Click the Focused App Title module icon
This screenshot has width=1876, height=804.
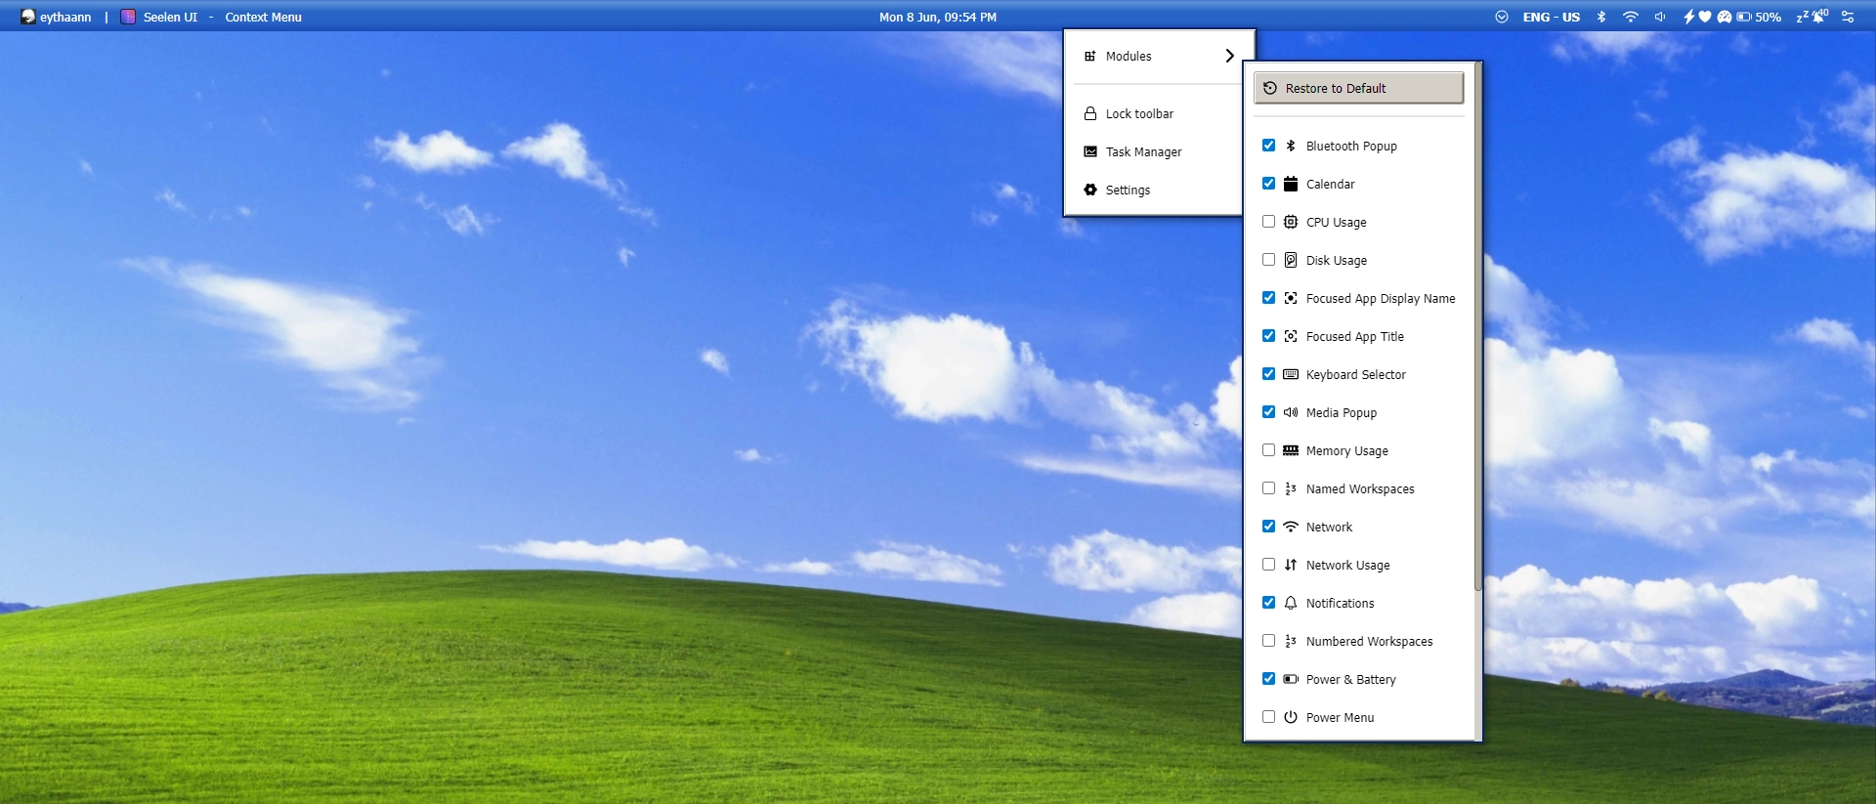1291,336
